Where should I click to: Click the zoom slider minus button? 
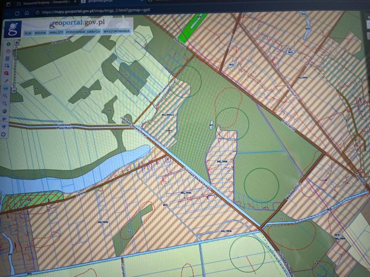(14, 90)
